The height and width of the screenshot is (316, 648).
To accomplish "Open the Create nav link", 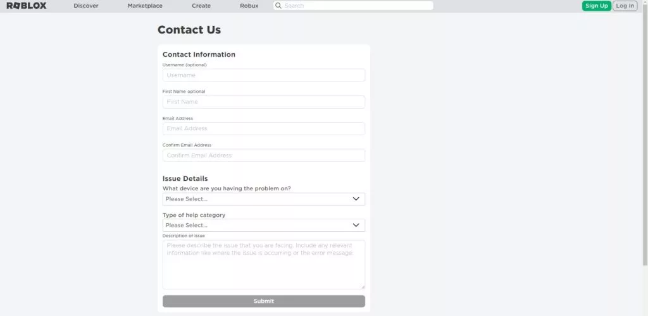I will (x=201, y=6).
